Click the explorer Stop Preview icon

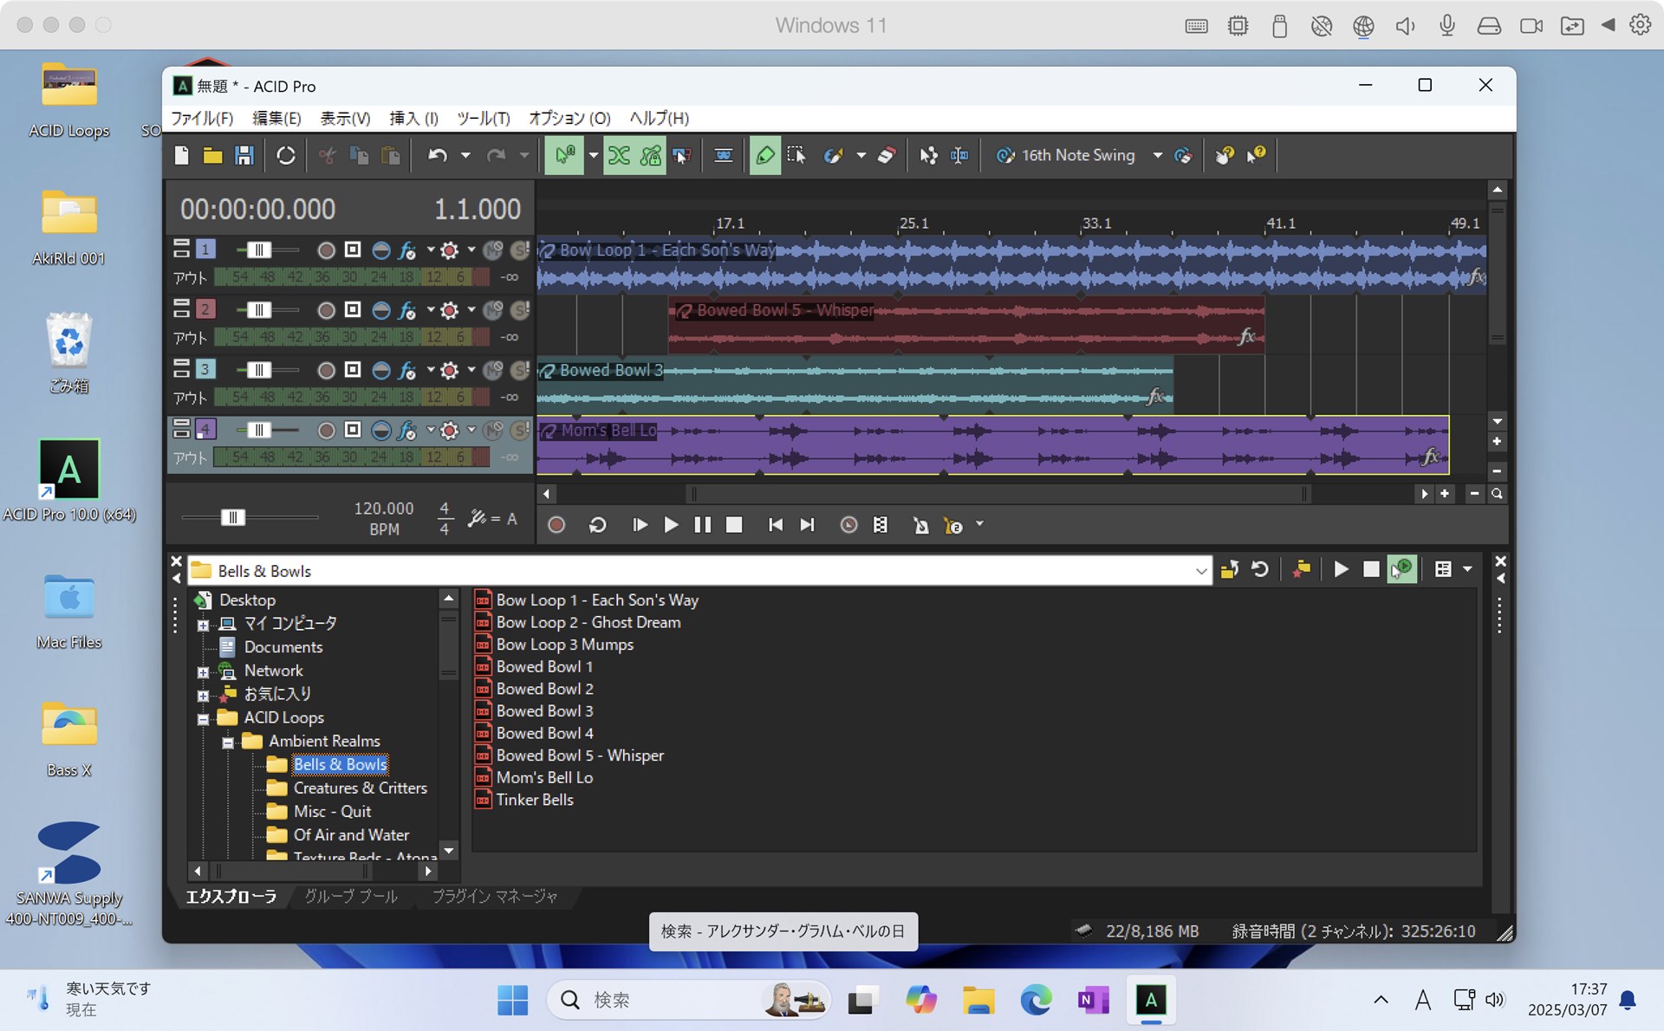(1371, 569)
